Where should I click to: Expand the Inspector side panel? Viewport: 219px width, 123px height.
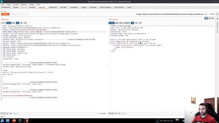point(217,27)
